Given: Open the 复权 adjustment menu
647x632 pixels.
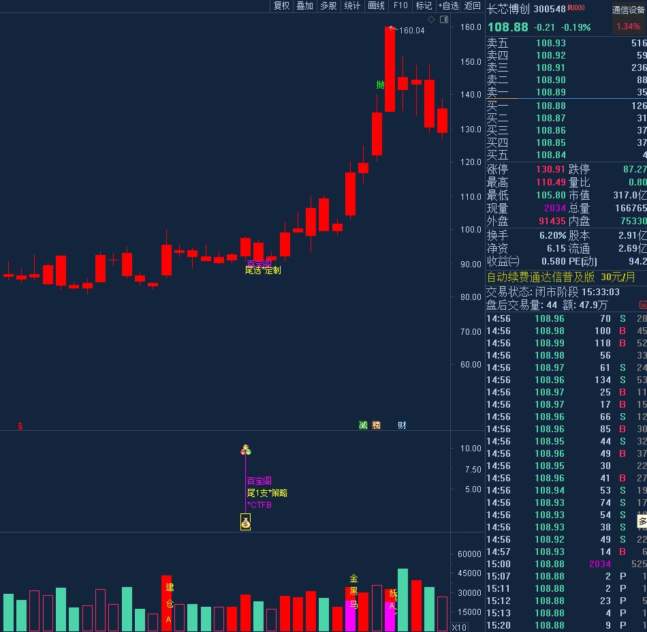Looking at the screenshot, I should click(281, 6).
